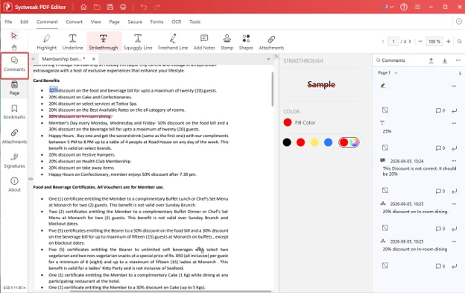The image size is (465, 293).
Task: Click the Attachments tool in the toolbar
Action: pos(271,42)
